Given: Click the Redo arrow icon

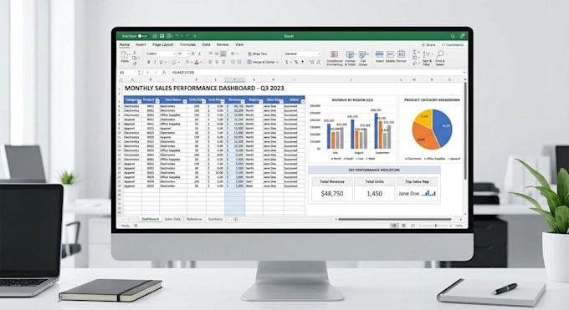Looking at the screenshot, I should click(187, 36).
